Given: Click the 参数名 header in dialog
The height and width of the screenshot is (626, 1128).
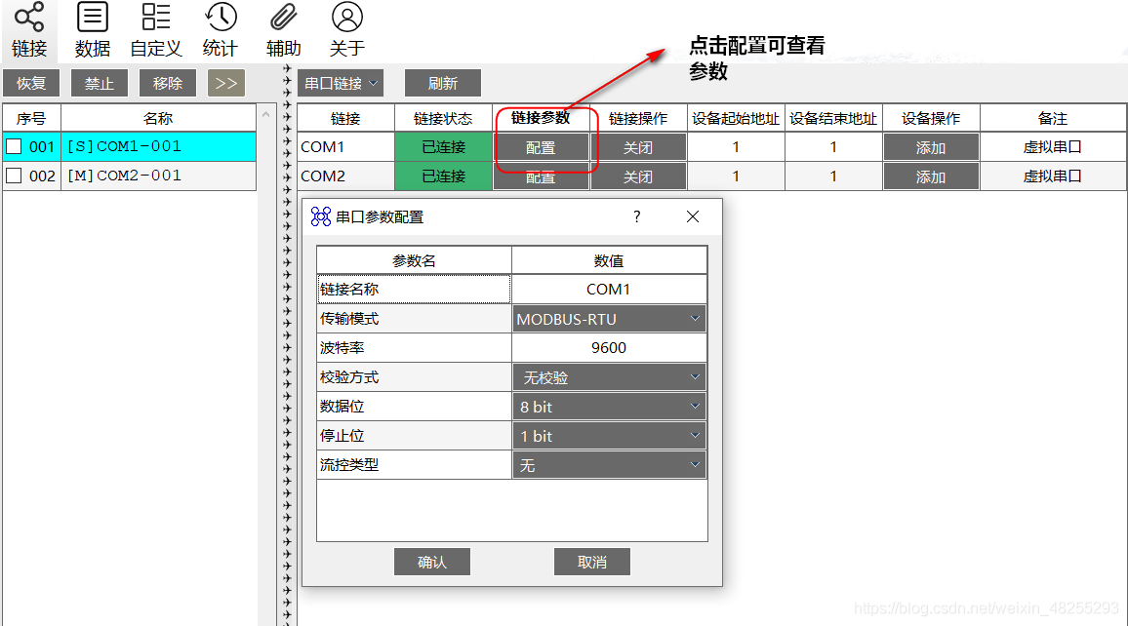Looking at the screenshot, I should tap(415, 261).
